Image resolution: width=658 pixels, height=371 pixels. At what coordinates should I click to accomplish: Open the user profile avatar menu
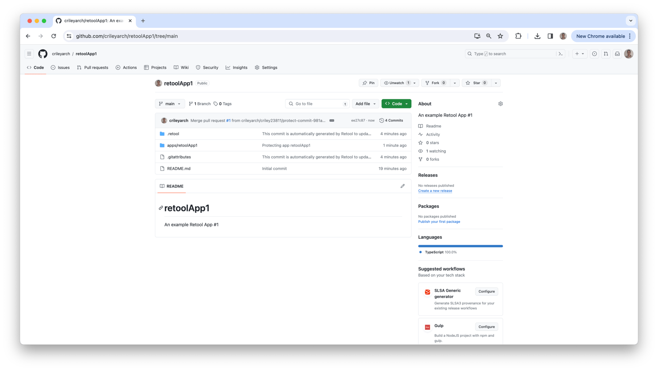click(x=629, y=54)
